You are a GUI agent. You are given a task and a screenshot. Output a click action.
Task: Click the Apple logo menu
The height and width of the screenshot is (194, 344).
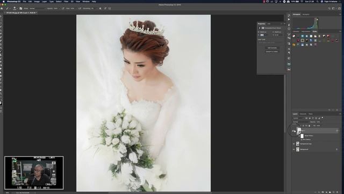pyautogui.click(x=4, y=2)
